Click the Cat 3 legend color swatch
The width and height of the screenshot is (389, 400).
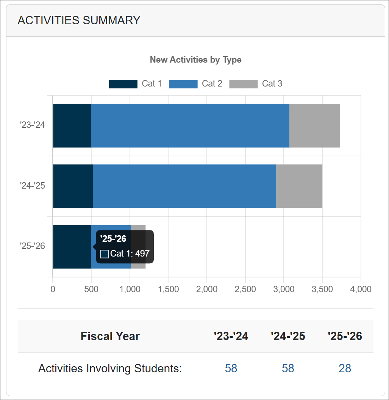coord(244,84)
